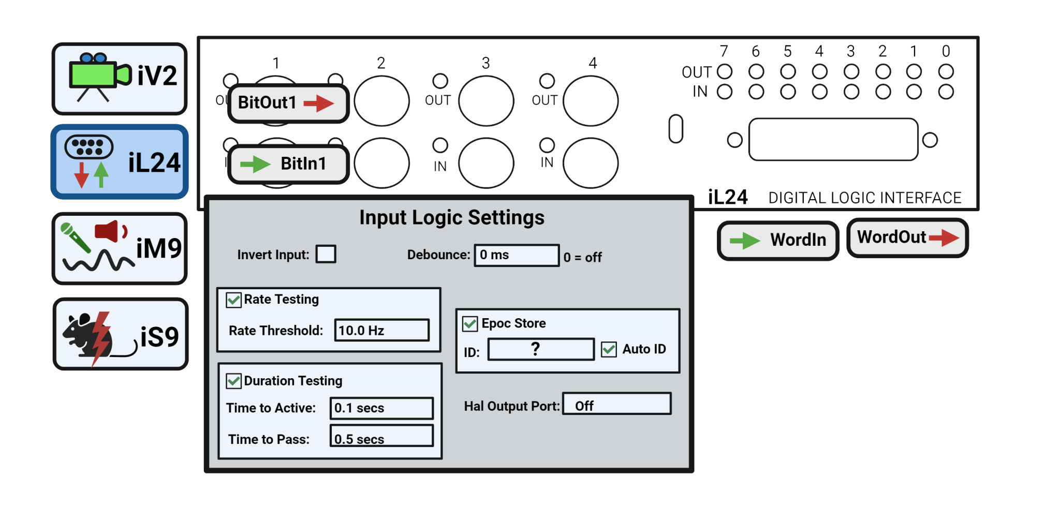Click the BitOut1 output port icon

point(288,103)
